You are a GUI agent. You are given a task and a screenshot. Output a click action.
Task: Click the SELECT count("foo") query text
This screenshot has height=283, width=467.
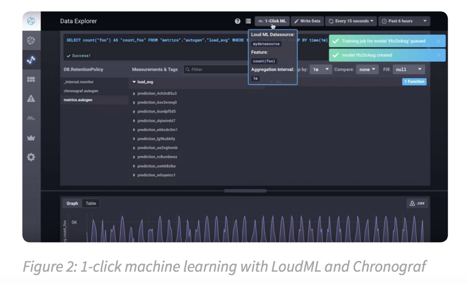(89, 40)
